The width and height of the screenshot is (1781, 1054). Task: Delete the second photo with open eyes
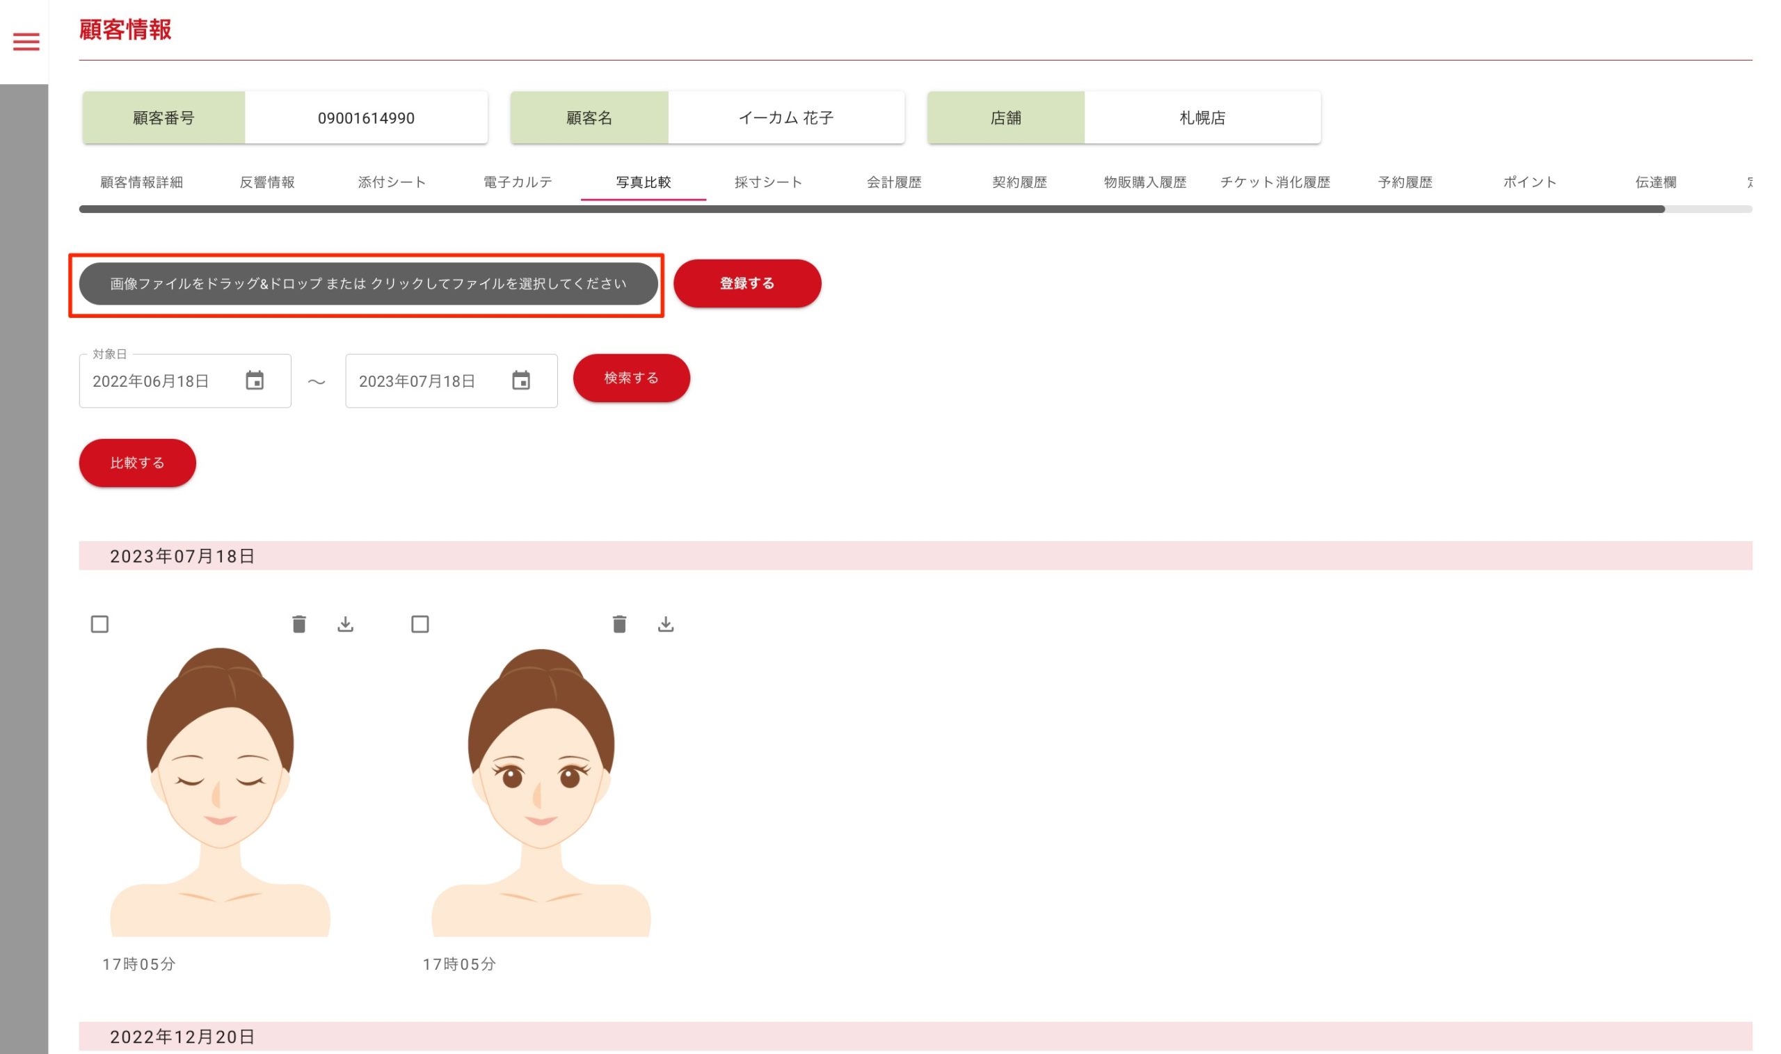619,624
